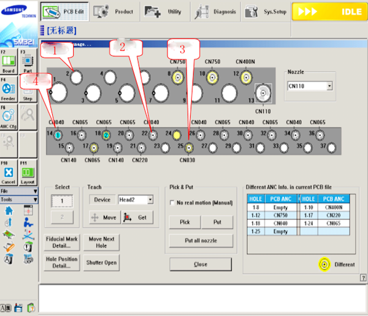Viewport: 368px width, 316px height.
Task: Open the Nozzle CN110 dropdown
Action: point(329,86)
